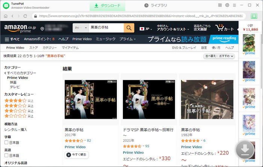This screenshot has width=263, height=167.
Task: Switch to the ライブラリ tab
Action: [x=156, y=6]
